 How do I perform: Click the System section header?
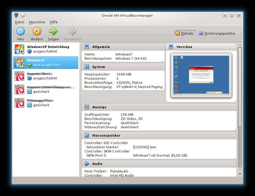point(123,67)
